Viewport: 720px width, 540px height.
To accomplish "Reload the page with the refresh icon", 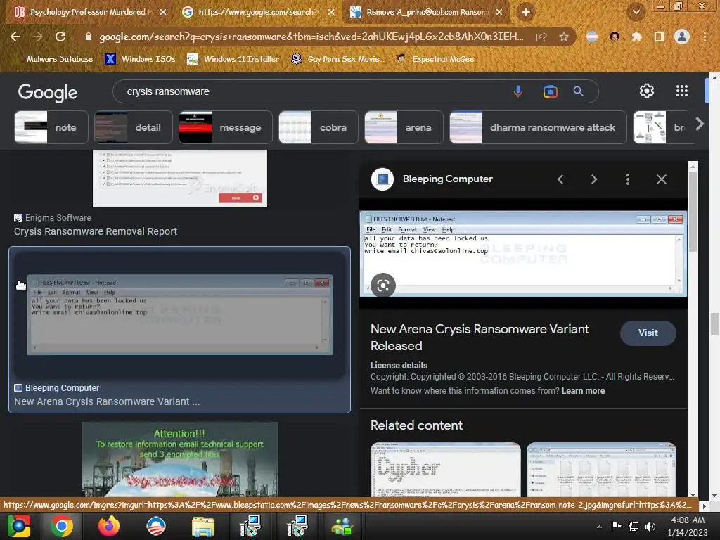I will pyautogui.click(x=60, y=37).
